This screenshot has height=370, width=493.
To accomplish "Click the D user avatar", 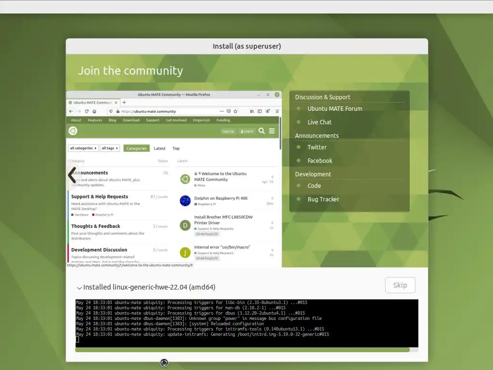I will pyautogui.click(x=185, y=225).
